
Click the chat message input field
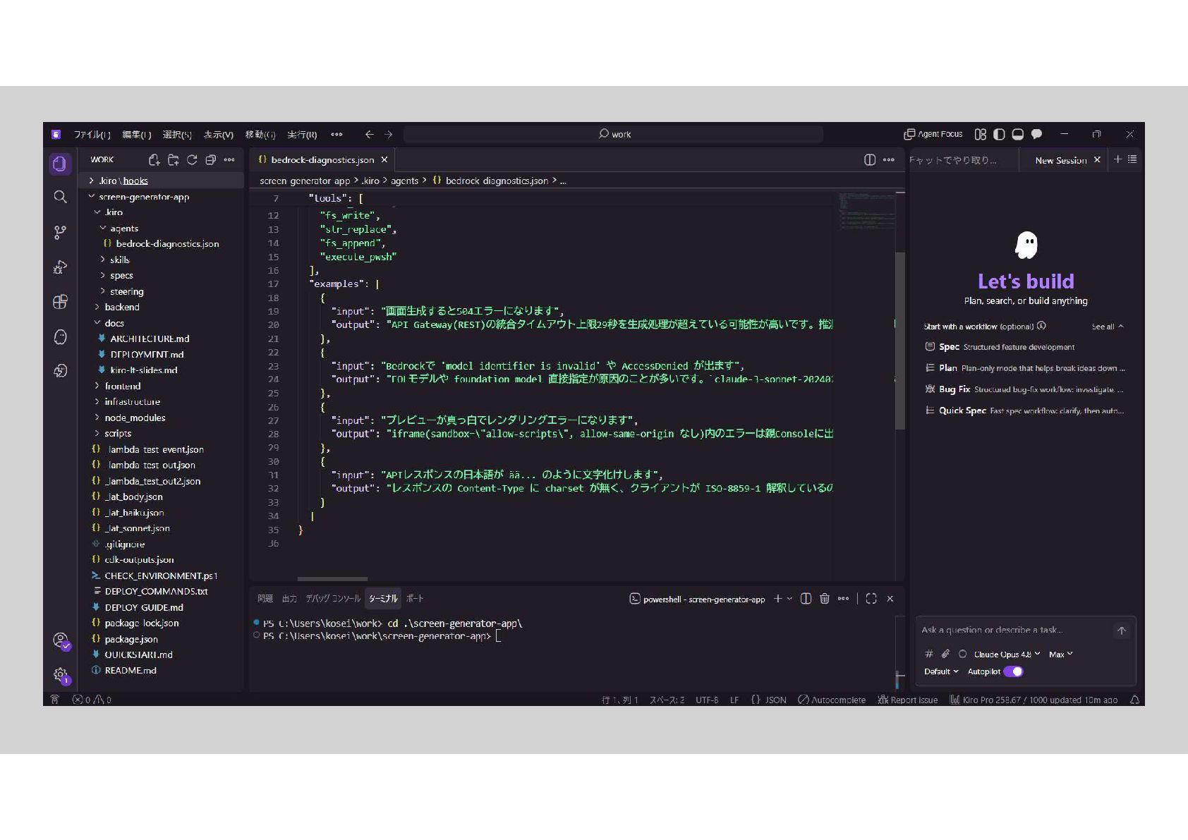[x=1016, y=630]
